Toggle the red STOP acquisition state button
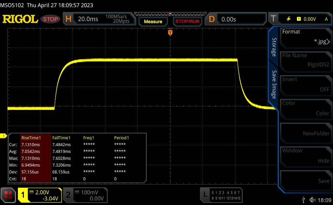 (51, 19)
